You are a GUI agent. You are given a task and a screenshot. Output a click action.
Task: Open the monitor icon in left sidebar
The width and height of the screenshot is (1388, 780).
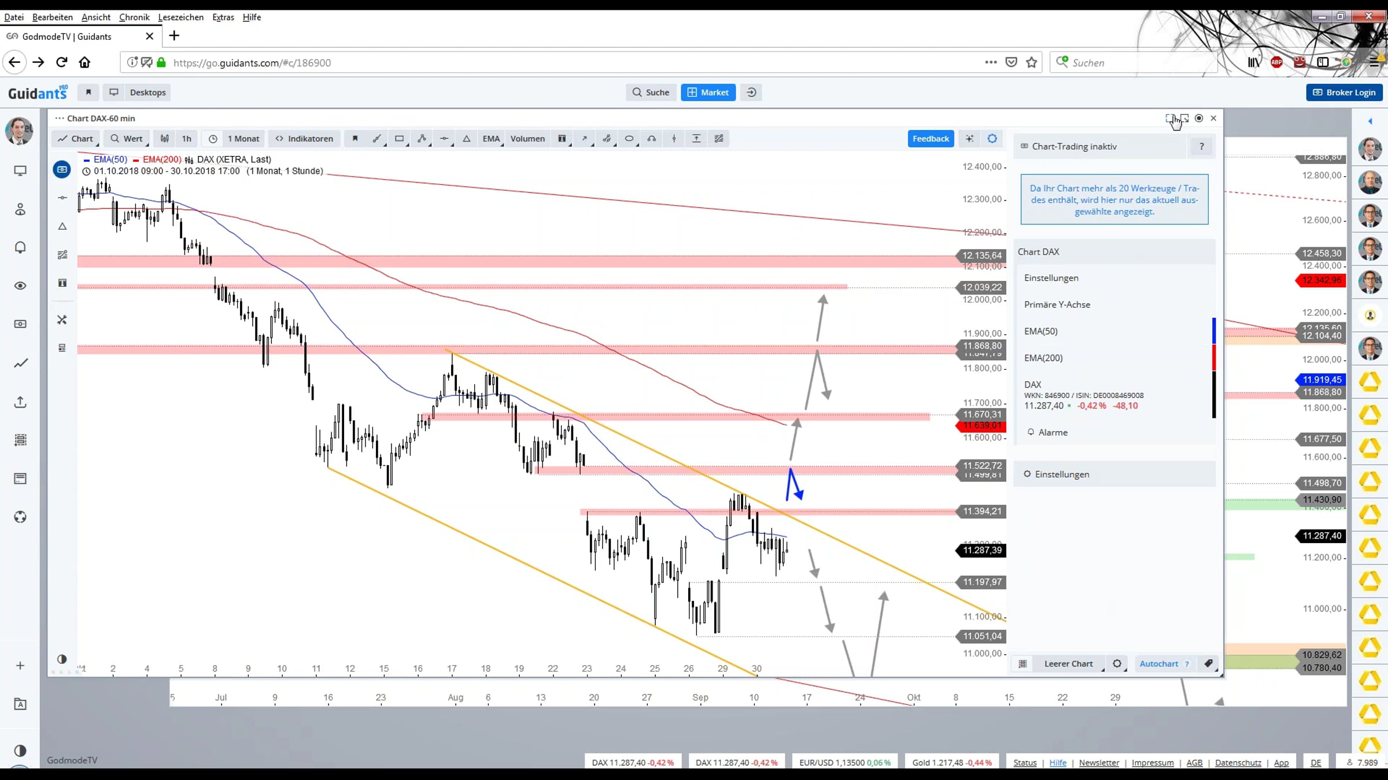pos(20,171)
